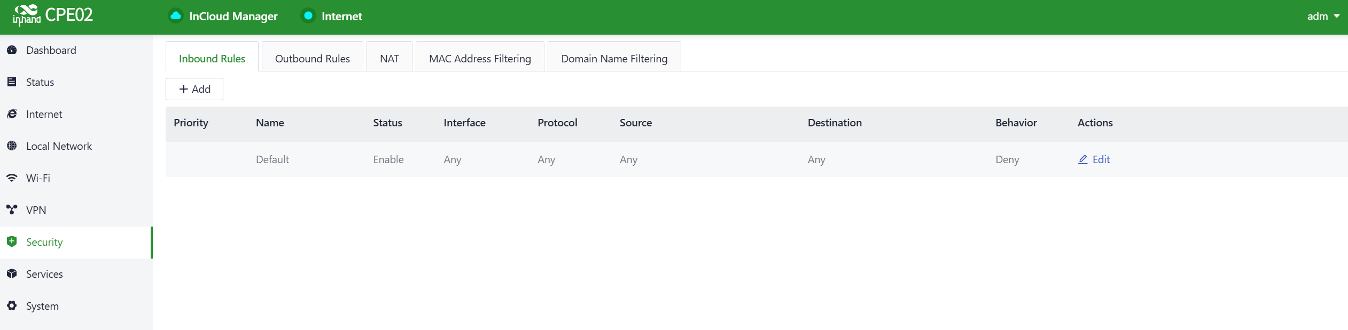
Task: Open the Internet sidebar menu item
Action: pyautogui.click(x=44, y=114)
